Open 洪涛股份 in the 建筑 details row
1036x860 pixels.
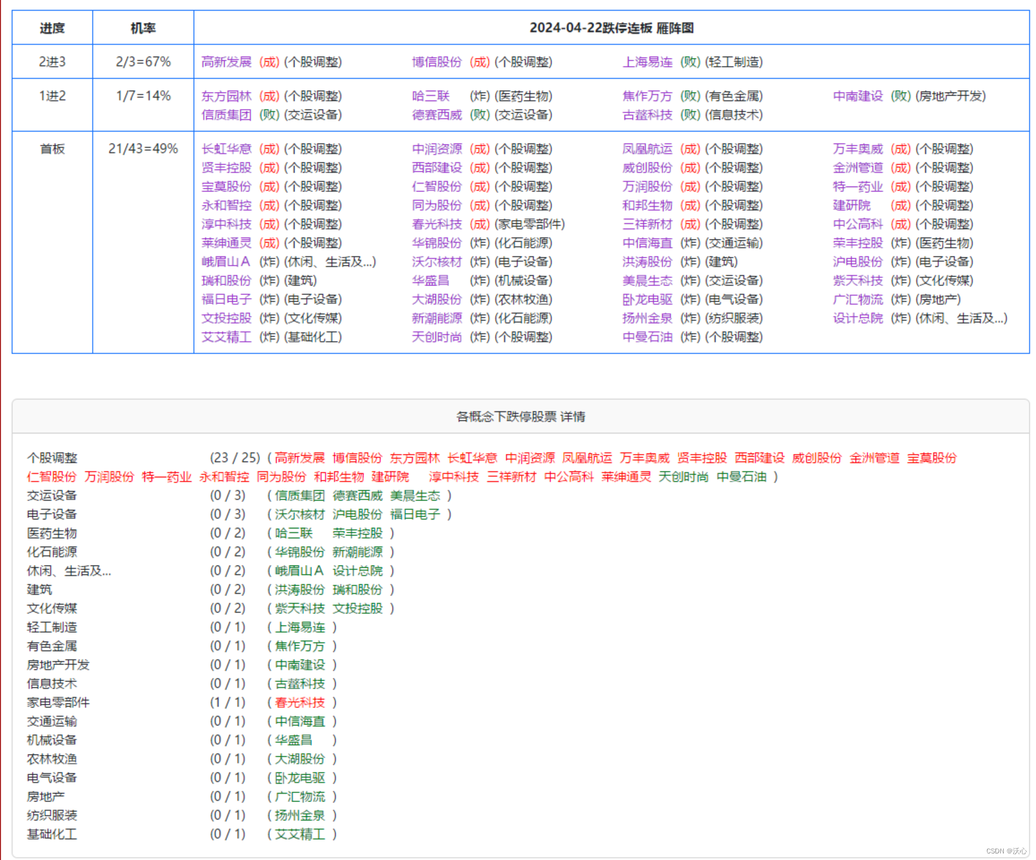tap(300, 590)
